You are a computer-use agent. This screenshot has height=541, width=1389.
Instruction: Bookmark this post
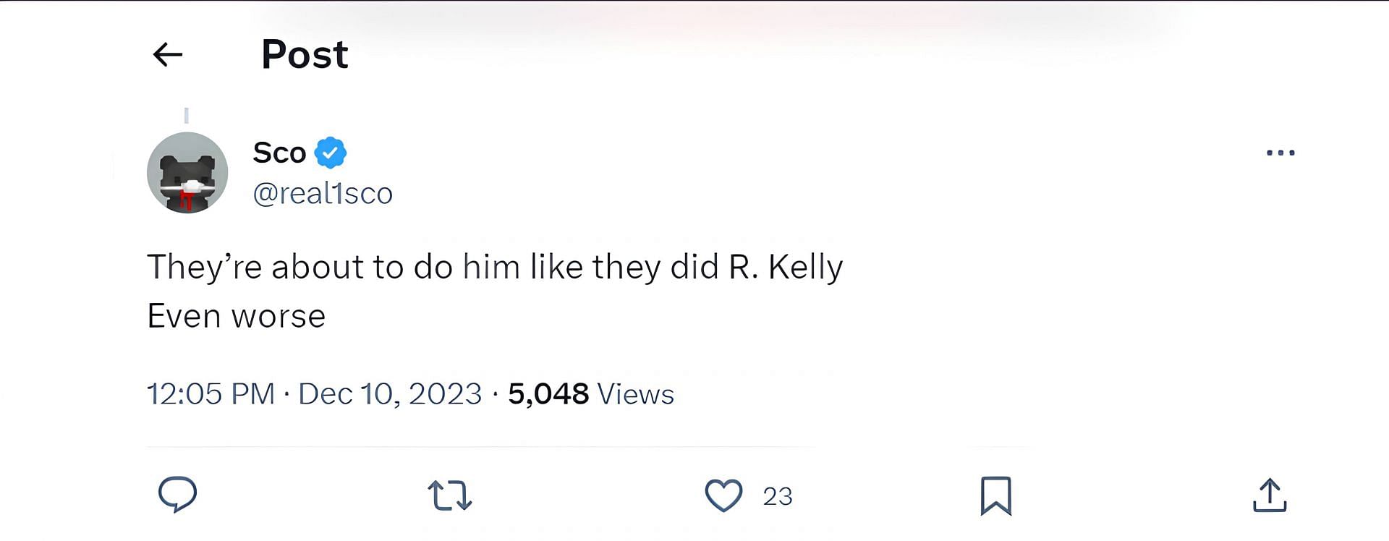996,496
